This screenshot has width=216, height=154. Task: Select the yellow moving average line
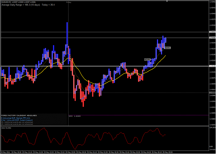pos(83,71)
